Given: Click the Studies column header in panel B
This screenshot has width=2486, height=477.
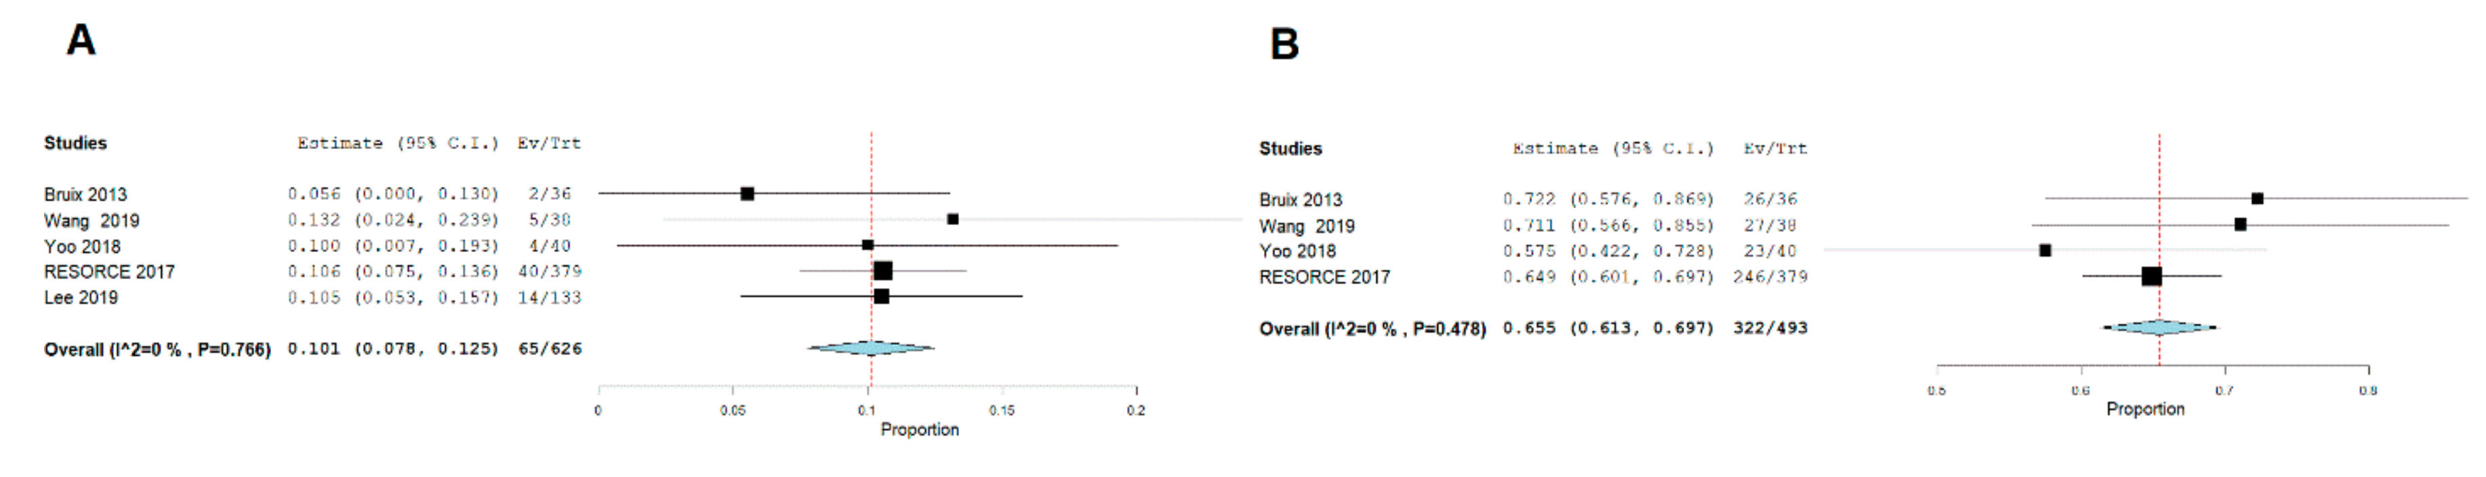Looking at the screenshot, I should pos(1290,148).
